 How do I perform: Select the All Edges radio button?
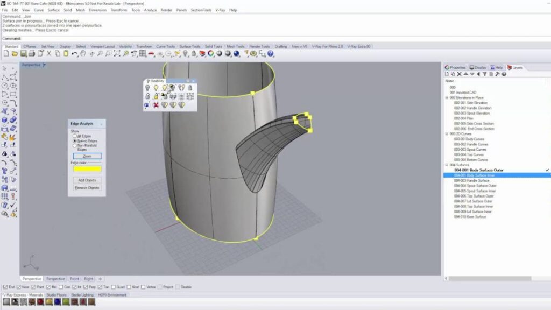(75, 136)
